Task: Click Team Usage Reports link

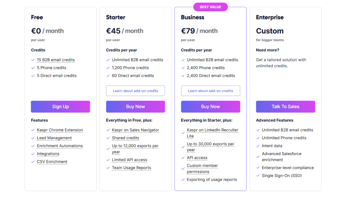Action: (x=131, y=168)
